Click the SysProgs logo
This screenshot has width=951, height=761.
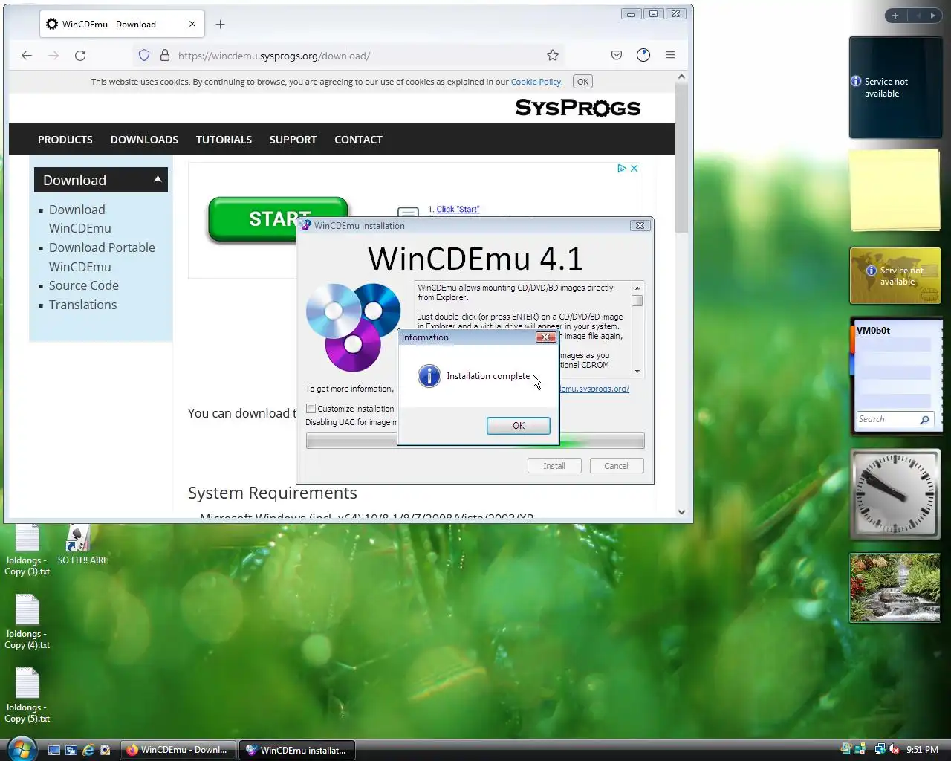point(578,108)
